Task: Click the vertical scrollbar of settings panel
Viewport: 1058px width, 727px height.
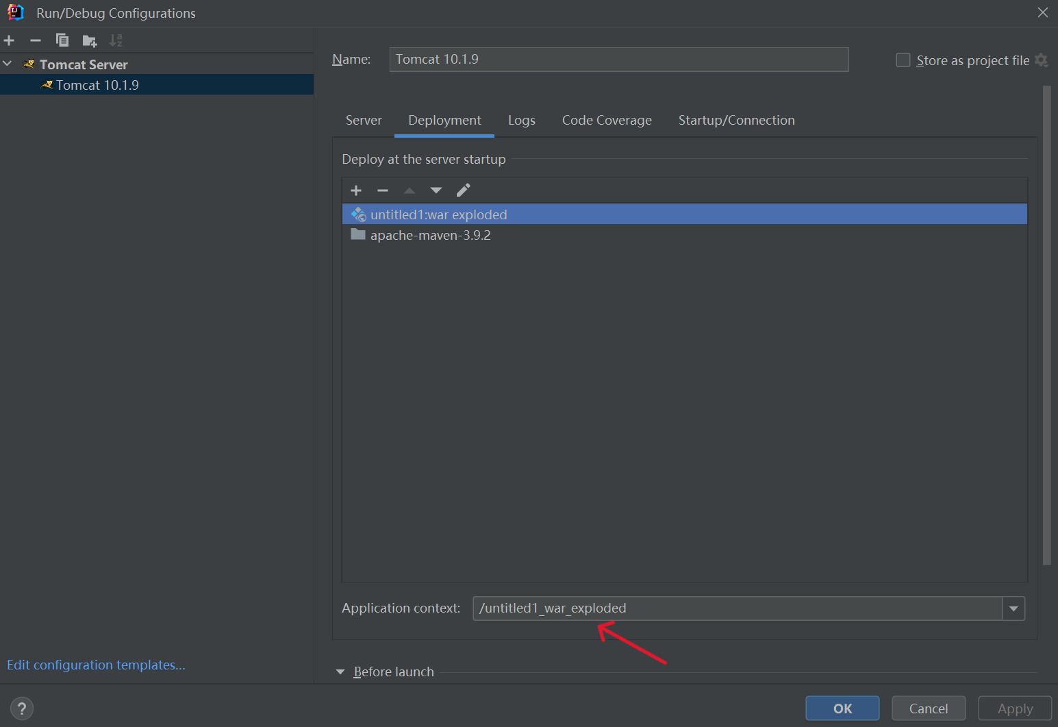Action: (1046, 325)
